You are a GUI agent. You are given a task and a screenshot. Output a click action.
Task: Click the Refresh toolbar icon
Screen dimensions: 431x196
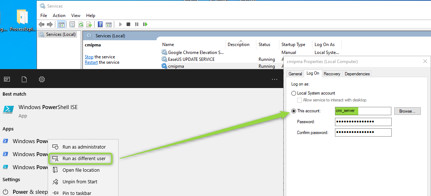coord(80,24)
